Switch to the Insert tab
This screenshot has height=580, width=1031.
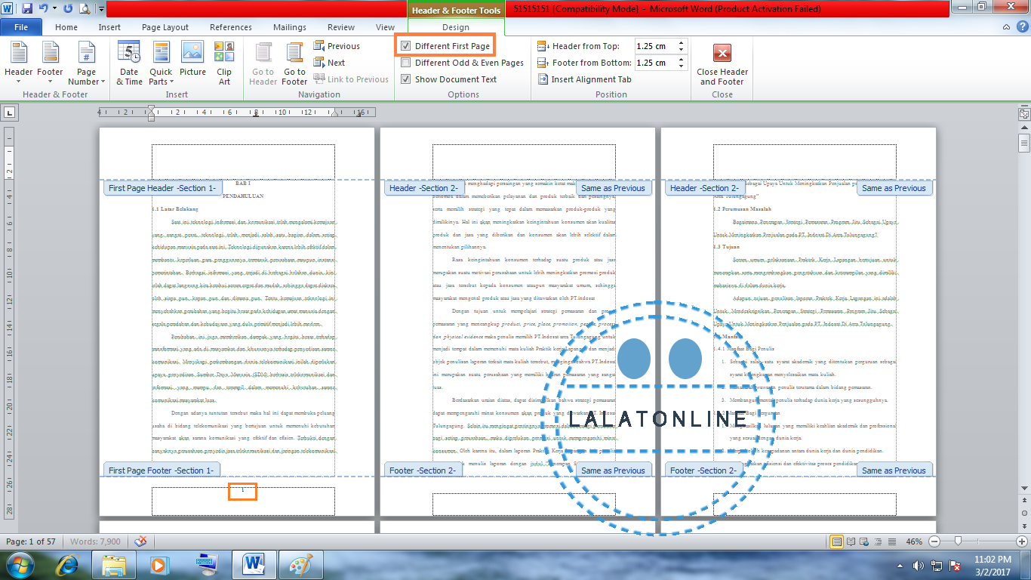pos(109,27)
